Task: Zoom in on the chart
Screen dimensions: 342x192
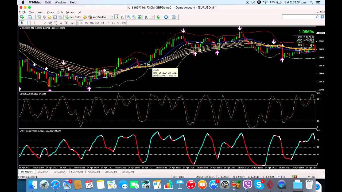Action: (129, 17)
